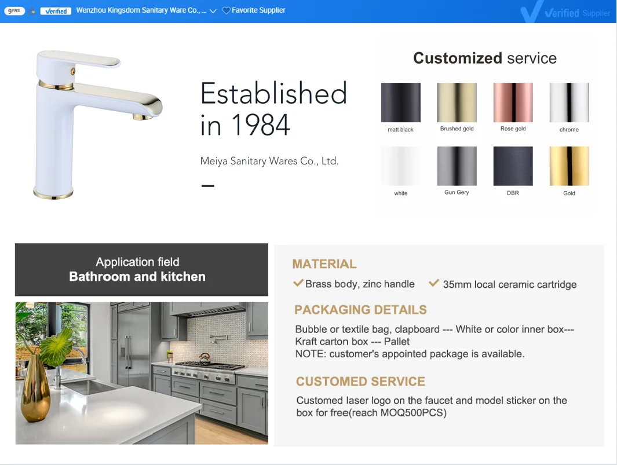Select the DBR finish swatch

pos(513,166)
